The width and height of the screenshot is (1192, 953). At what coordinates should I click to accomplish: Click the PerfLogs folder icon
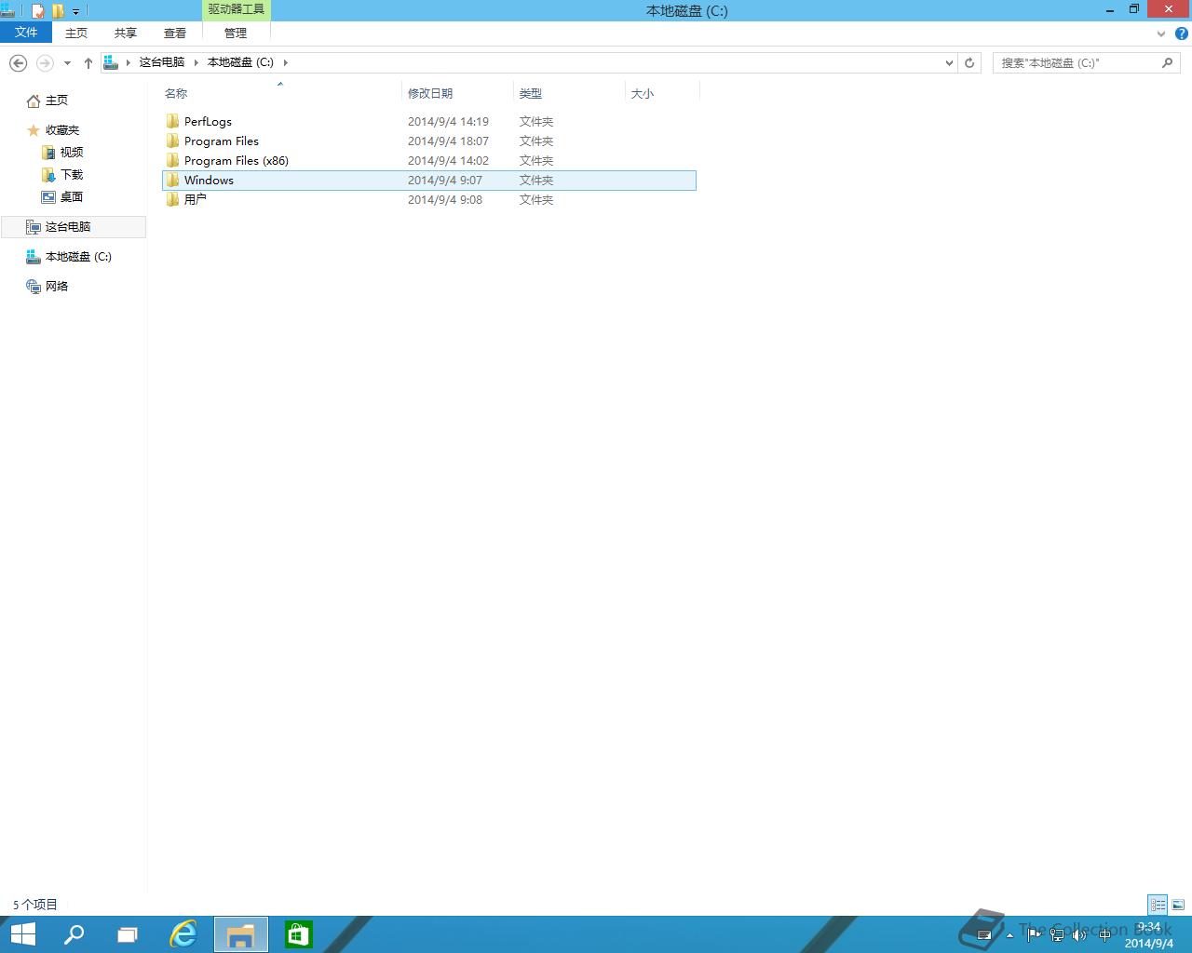click(x=172, y=122)
